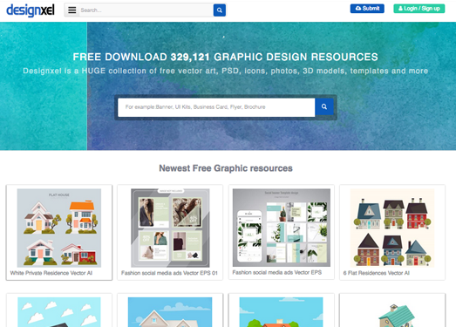The width and height of the screenshot is (456, 327).
Task: Click the Submit upload button
Action: pyautogui.click(x=367, y=9)
